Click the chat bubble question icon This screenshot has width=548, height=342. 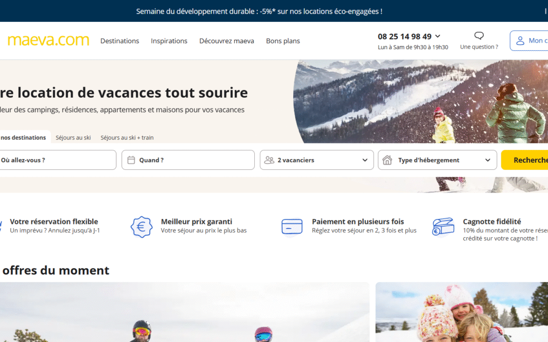478,36
